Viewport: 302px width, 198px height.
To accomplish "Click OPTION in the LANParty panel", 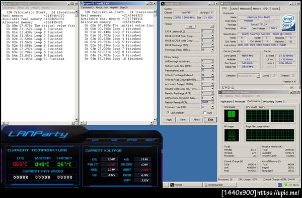I will tap(132, 140).
